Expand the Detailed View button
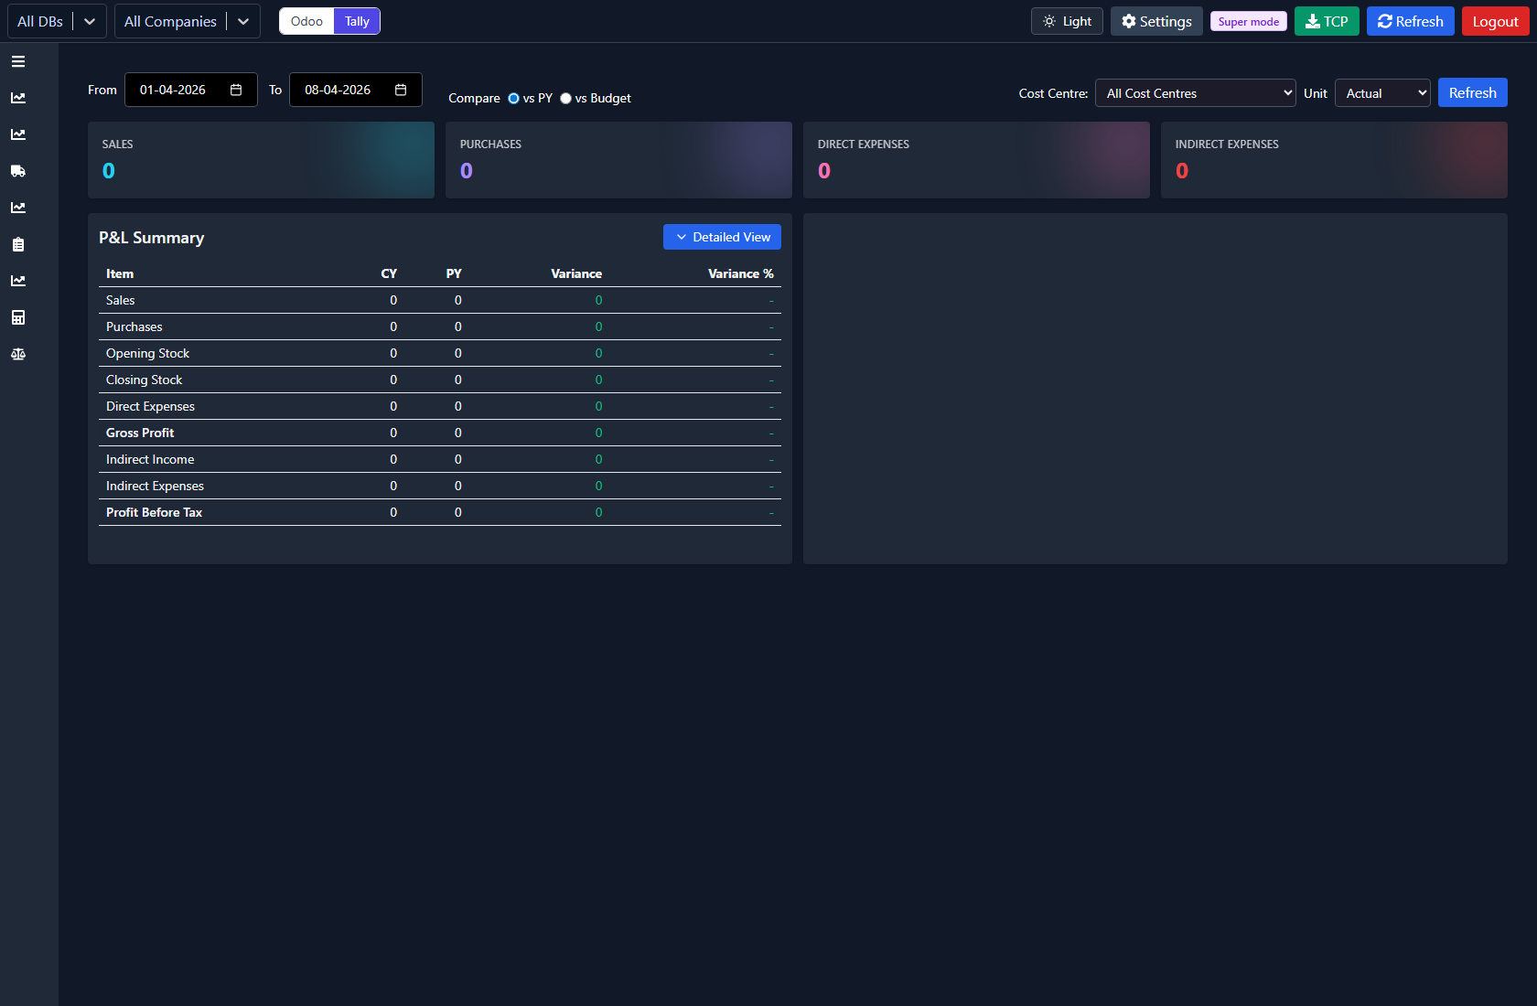The image size is (1537, 1006). pyautogui.click(x=722, y=237)
